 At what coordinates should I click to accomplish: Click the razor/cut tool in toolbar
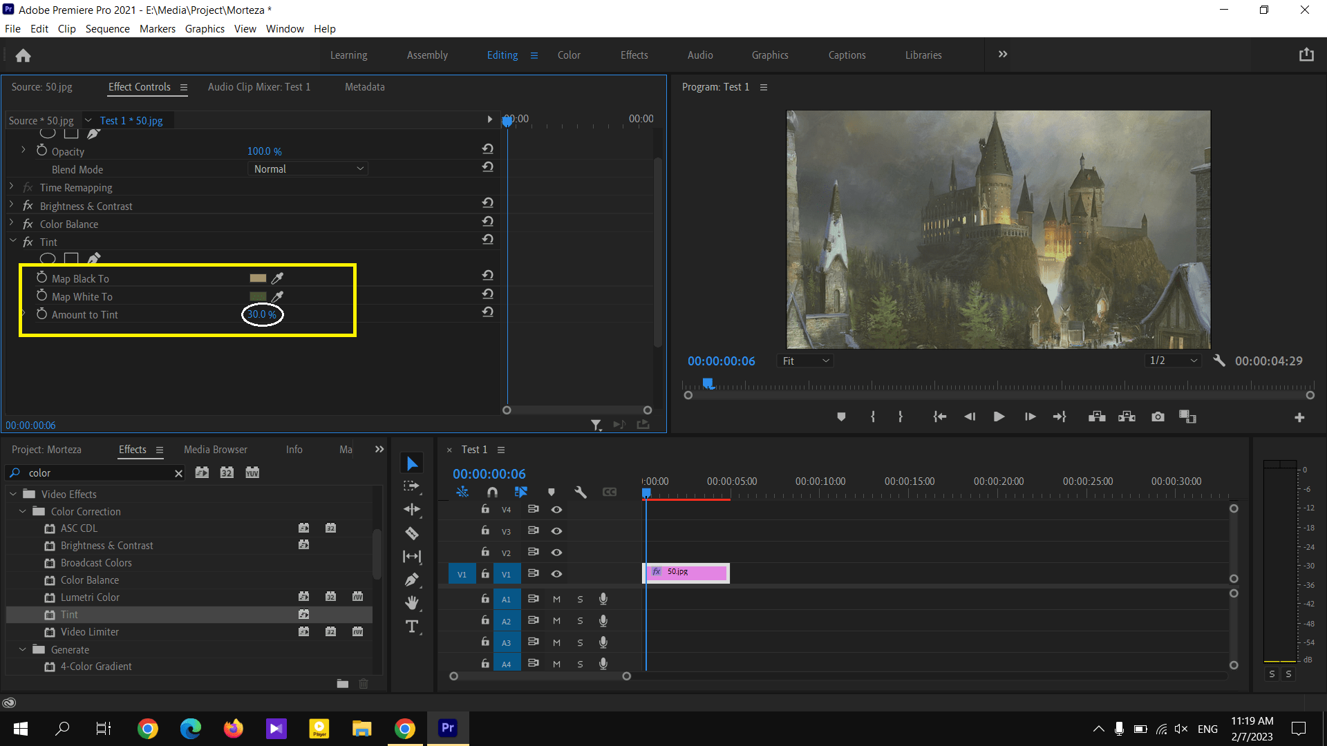(412, 532)
